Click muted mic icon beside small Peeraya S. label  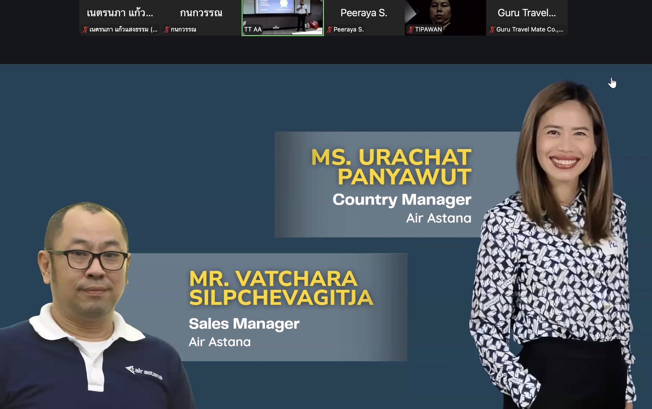[329, 29]
